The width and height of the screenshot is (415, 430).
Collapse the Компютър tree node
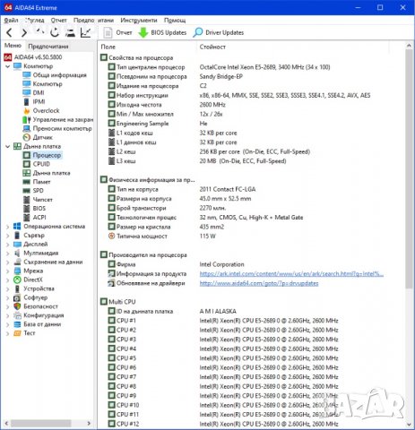(x=8, y=66)
